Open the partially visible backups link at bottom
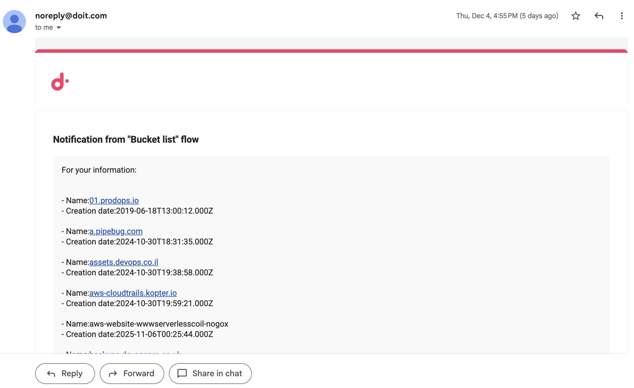 (x=135, y=354)
